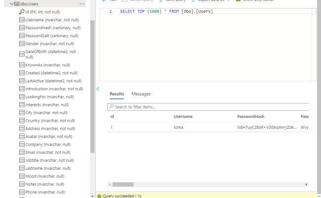Click the column icon beside Avatar
321x198 pixels.
coord(22,137)
